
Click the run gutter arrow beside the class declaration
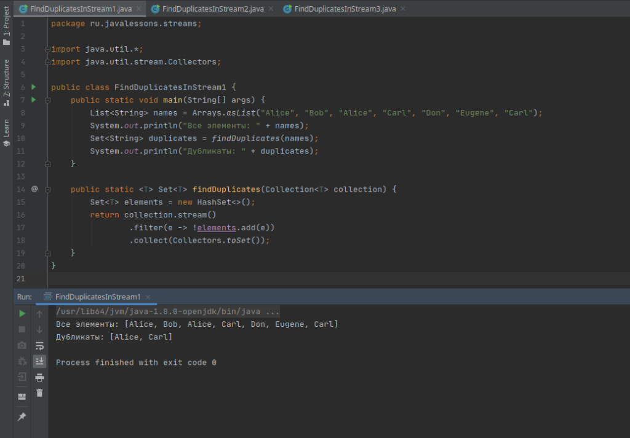point(34,87)
